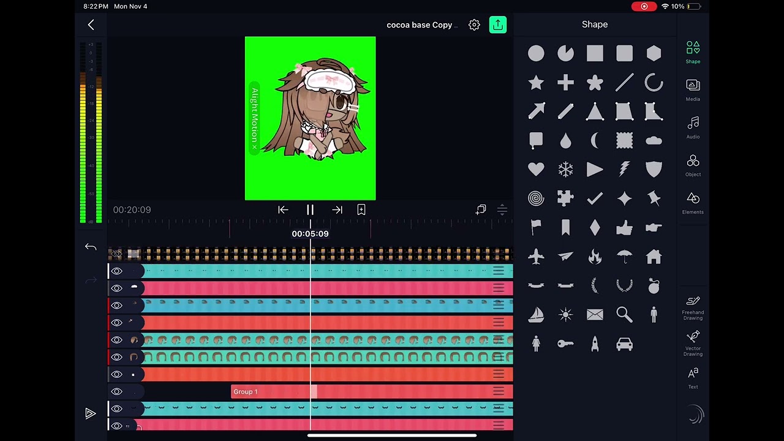Insert the umbrella shape
This screenshot has width=784, height=441.
click(624, 257)
